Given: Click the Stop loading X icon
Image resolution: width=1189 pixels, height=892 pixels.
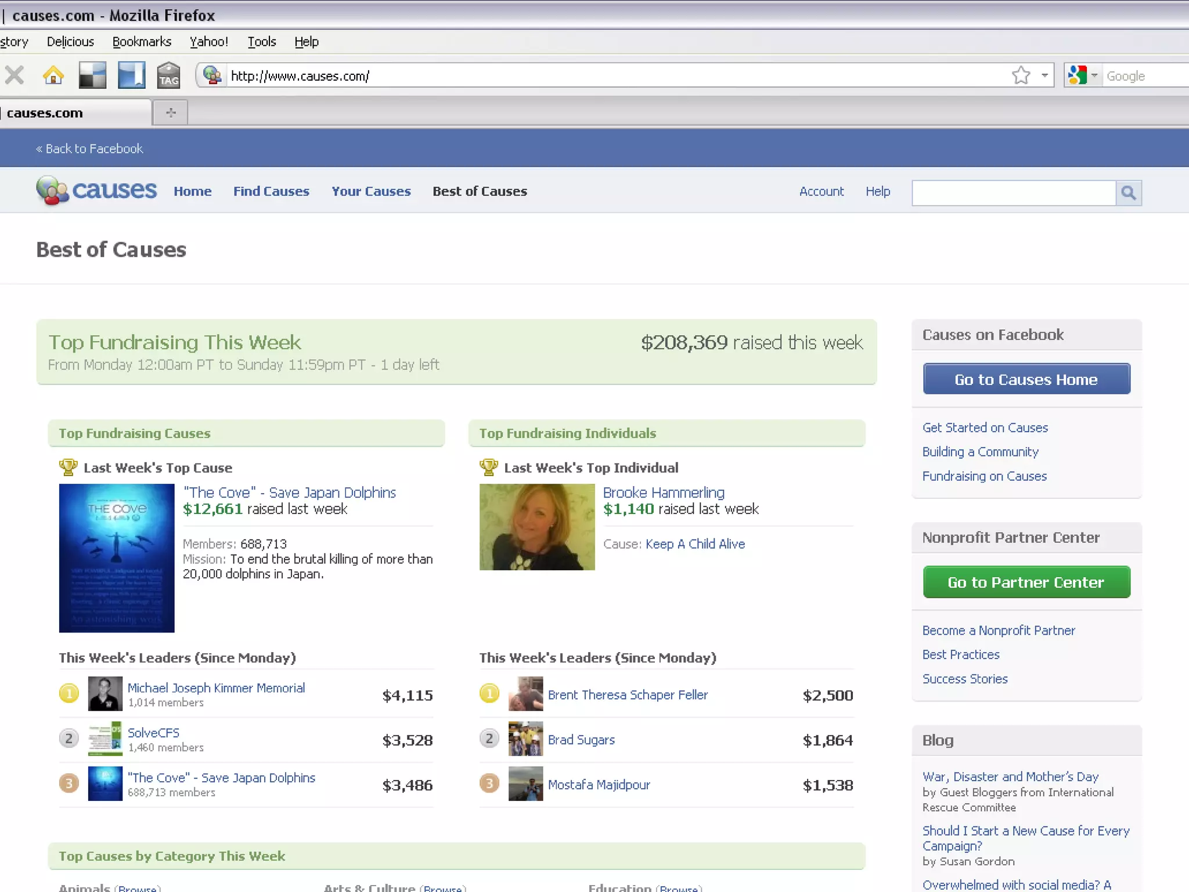Looking at the screenshot, I should (14, 75).
